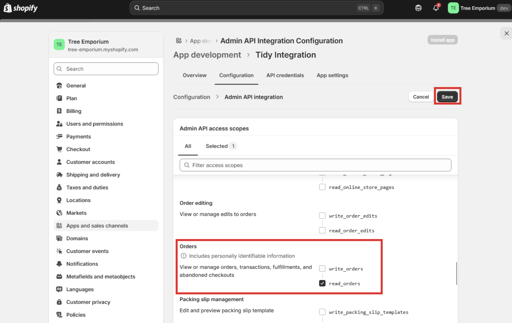Enable the read_online_store_pages checkbox

(322, 187)
